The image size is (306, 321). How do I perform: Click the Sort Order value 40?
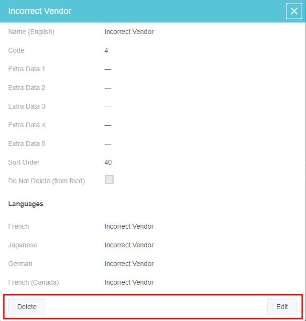pos(108,163)
